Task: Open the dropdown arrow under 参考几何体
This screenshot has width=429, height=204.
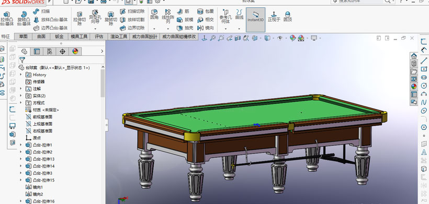Action: click(x=225, y=29)
